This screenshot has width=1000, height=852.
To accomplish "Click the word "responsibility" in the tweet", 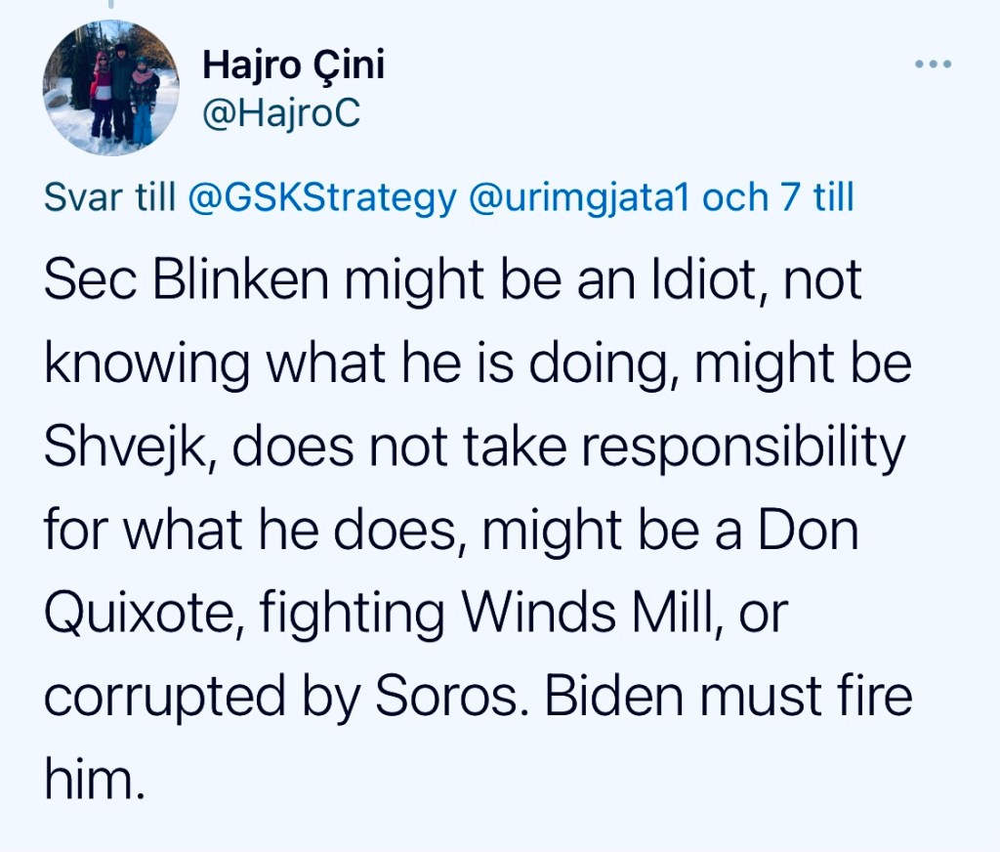I will click(741, 449).
